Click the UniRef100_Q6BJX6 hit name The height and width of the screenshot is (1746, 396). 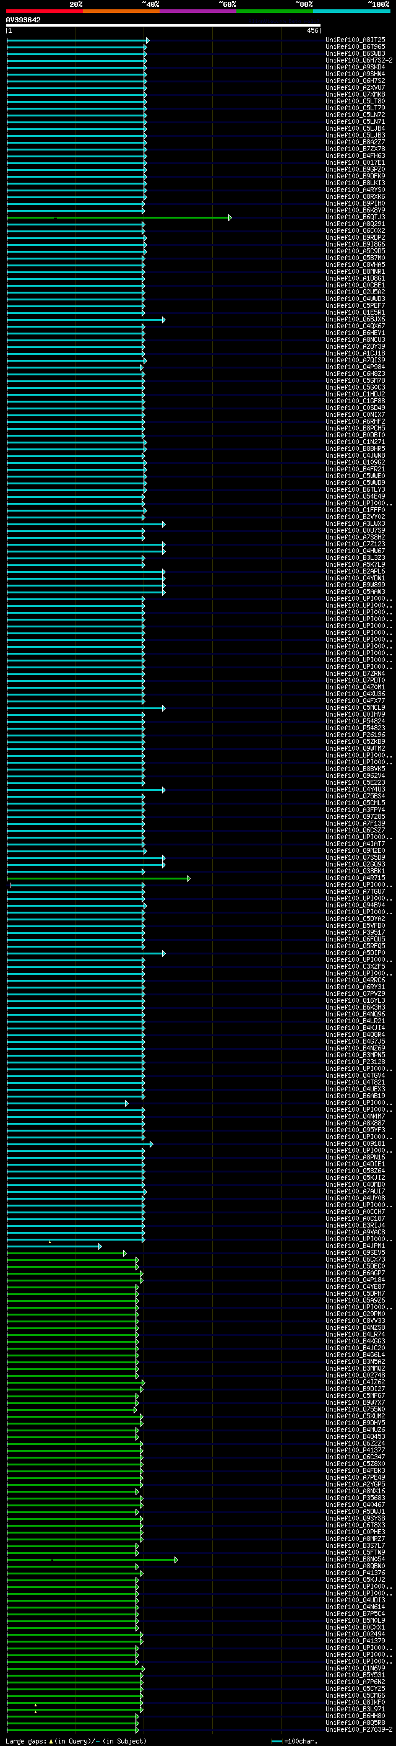(x=355, y=319)
